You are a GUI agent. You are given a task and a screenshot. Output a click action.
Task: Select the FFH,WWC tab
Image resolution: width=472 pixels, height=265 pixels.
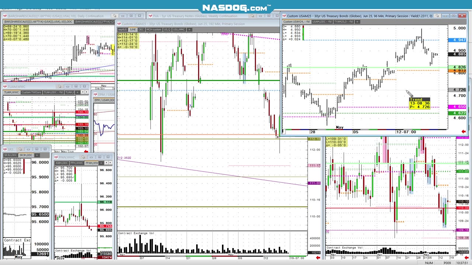tap(76, 163)
